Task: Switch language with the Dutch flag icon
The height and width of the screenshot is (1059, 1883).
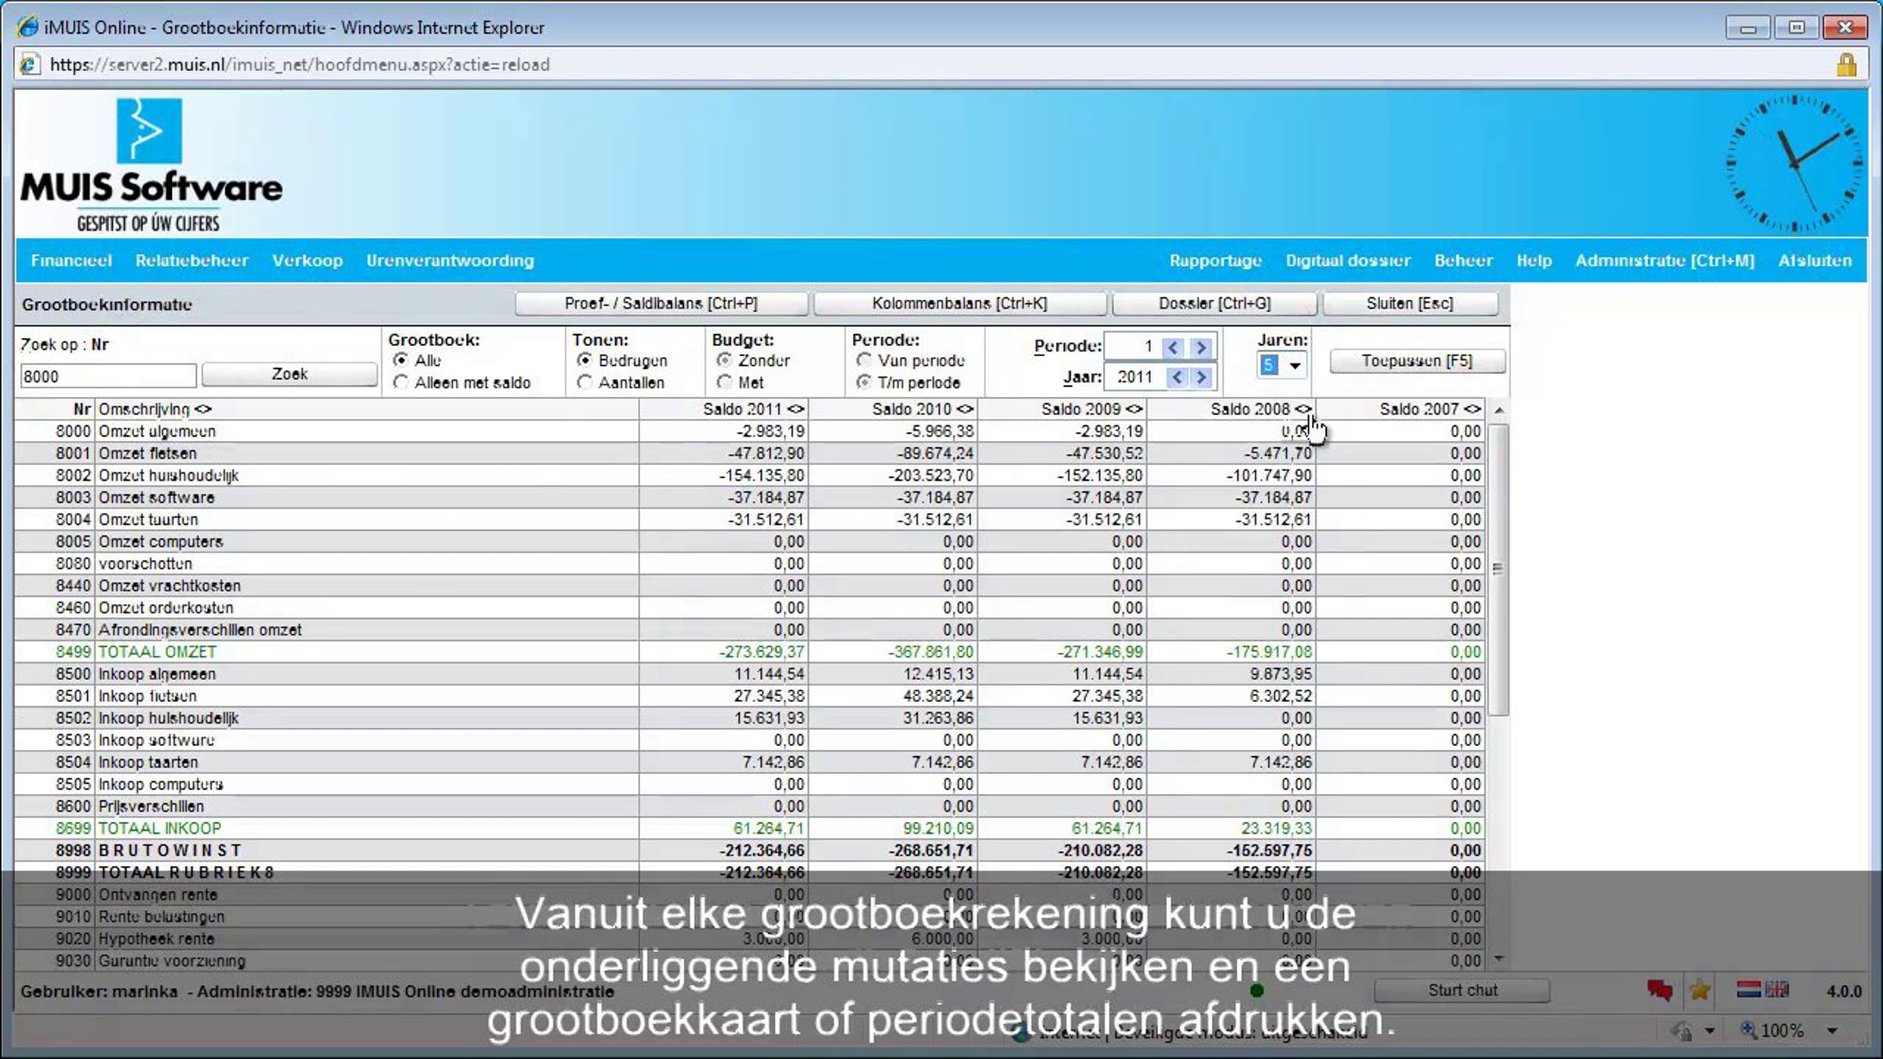Action: click(1749, 989)
